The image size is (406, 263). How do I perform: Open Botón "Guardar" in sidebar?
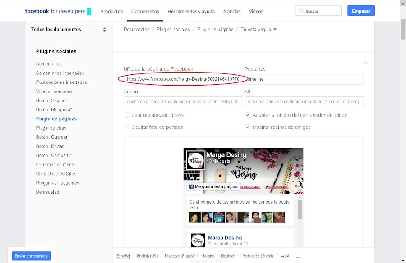coord(53,137)
